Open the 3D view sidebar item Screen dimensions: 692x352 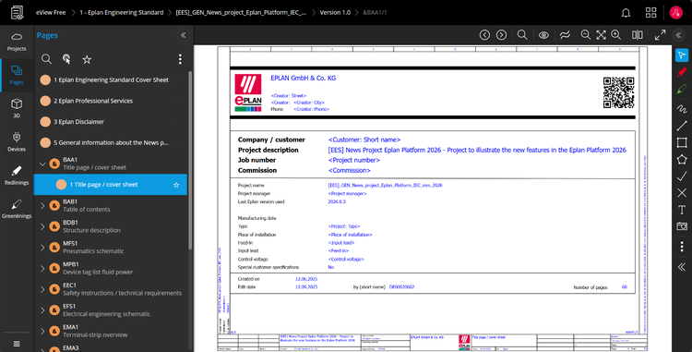[x=17, y=108]
